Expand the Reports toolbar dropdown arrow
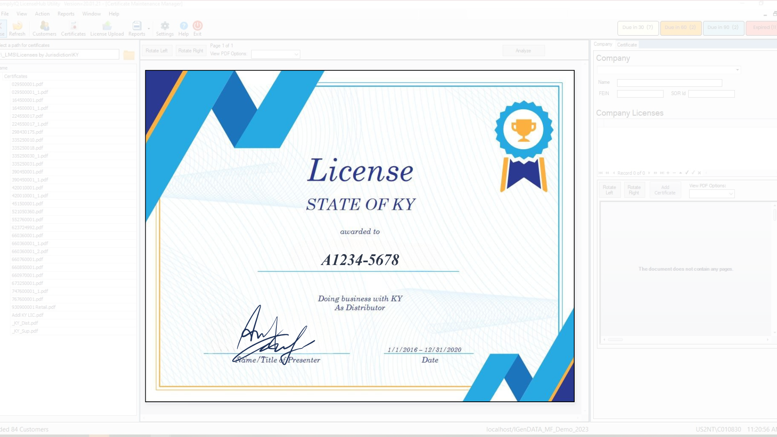777x437 pixels. pyautogui.click(x=149, y=29)
